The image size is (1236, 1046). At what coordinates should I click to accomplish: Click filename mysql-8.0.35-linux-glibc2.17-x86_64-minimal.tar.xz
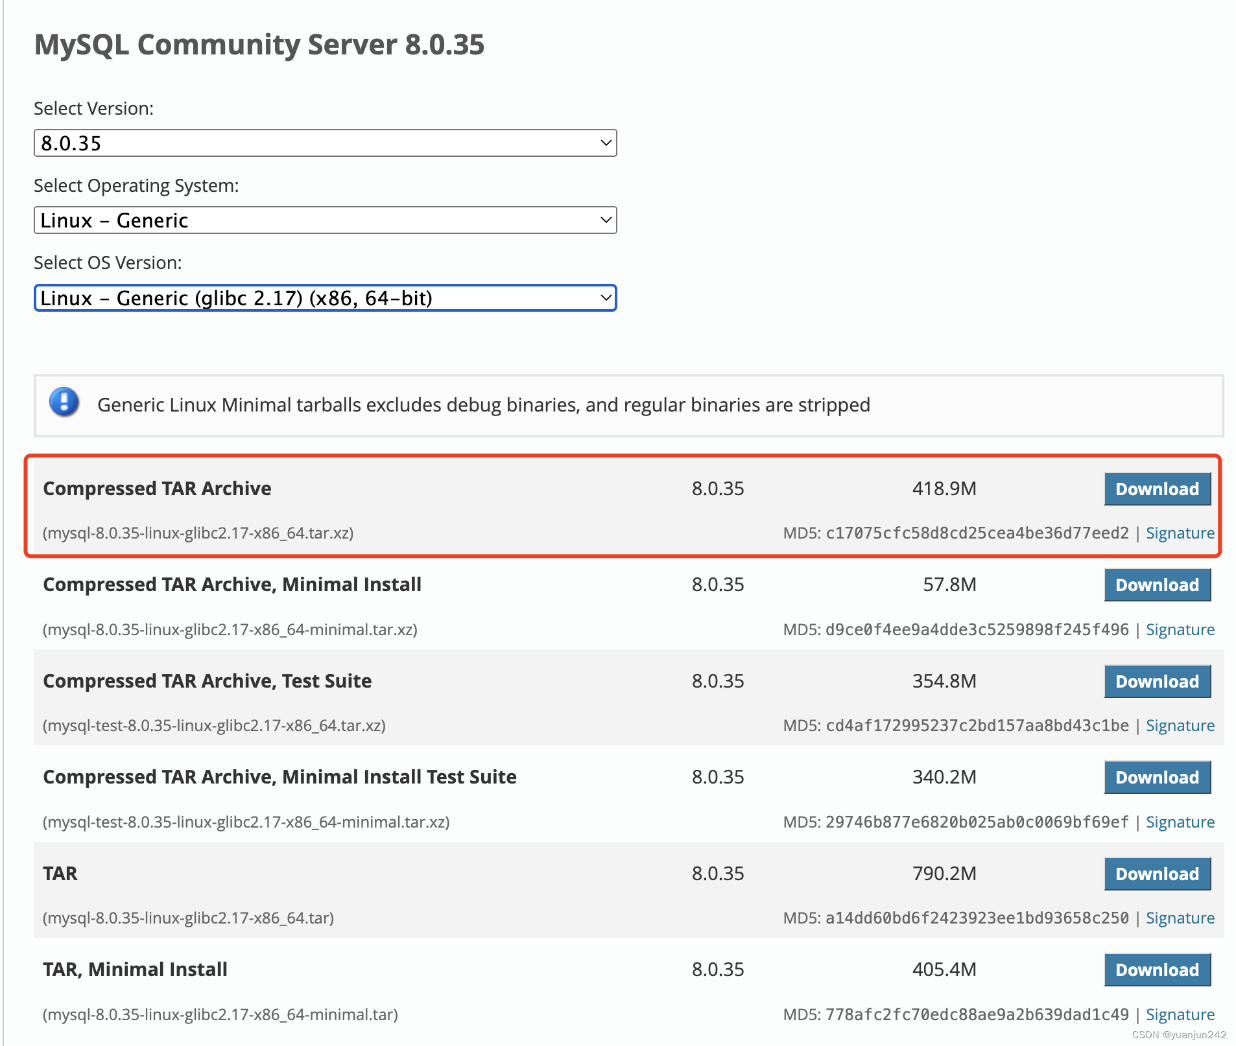230,630
